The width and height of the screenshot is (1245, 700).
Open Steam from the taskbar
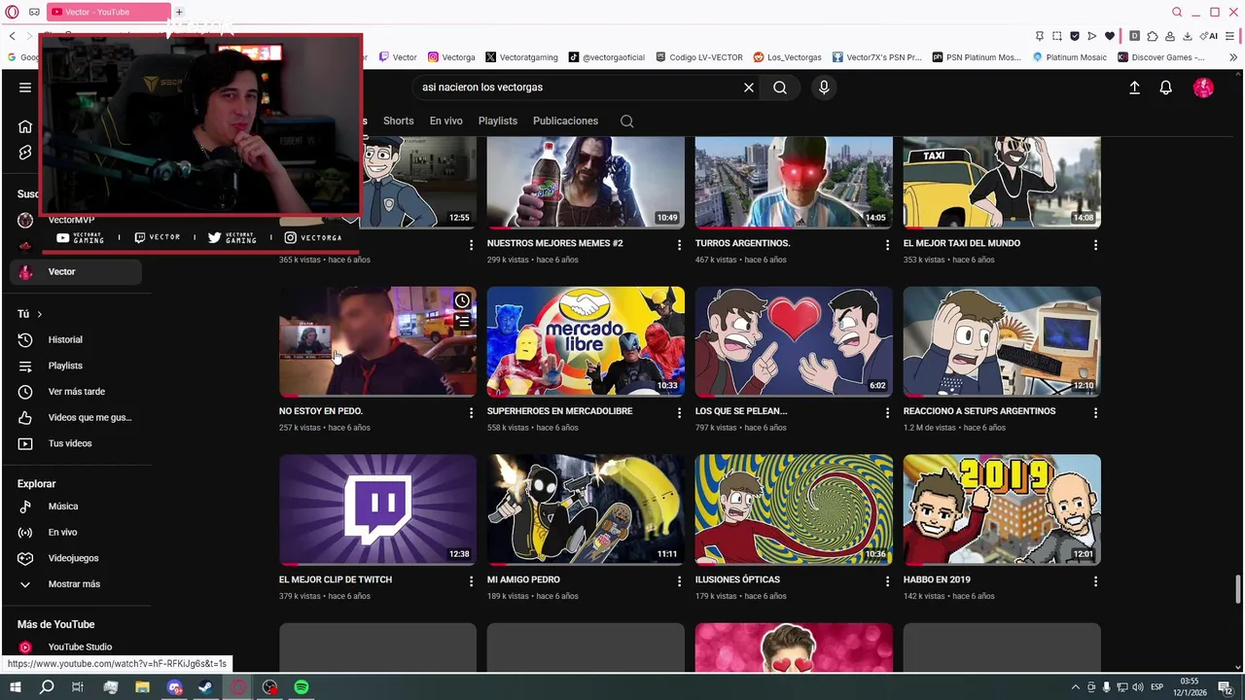(206, 687)
